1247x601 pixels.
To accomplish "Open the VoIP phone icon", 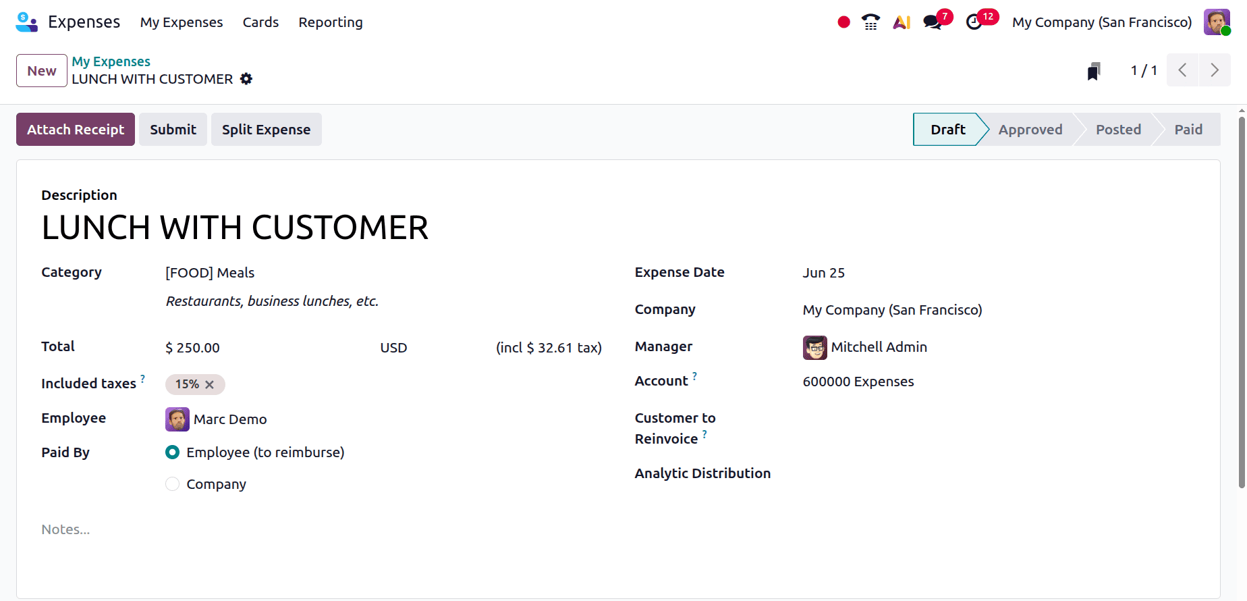I will (x=871, y=22).
